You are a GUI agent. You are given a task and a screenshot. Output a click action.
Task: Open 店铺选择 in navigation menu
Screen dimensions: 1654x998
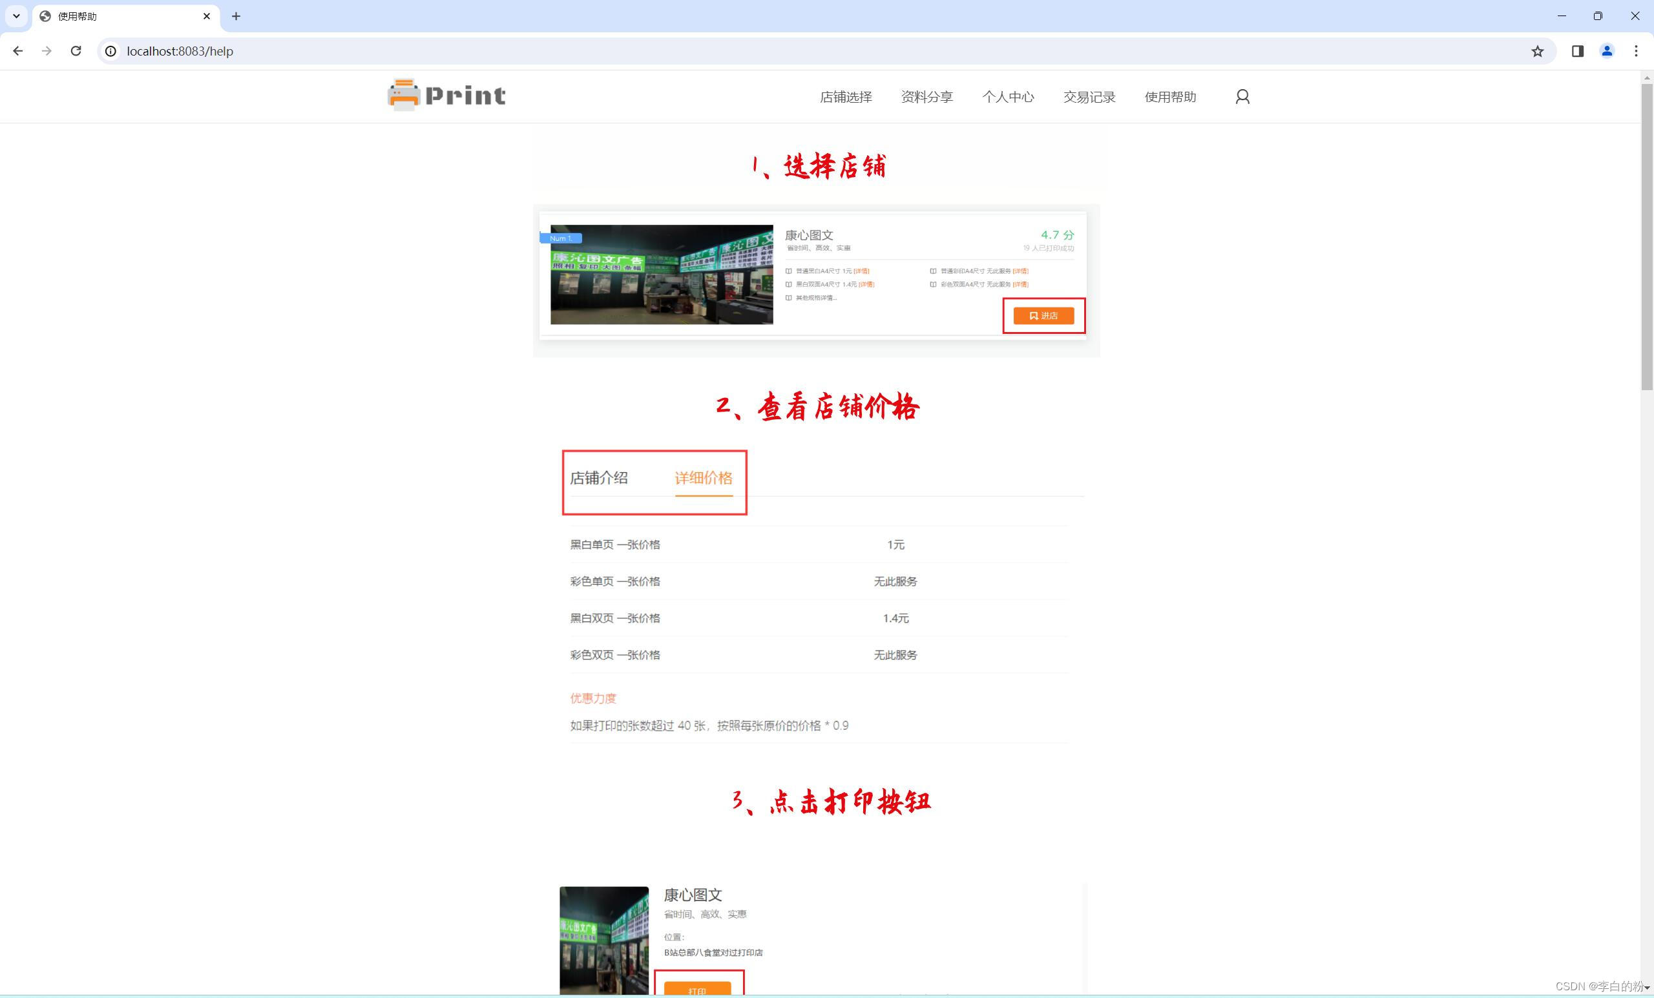coord(845,97)
